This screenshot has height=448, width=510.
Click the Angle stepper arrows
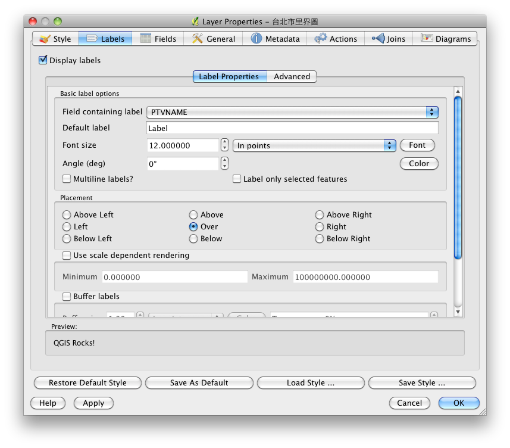(x=224, y=163)
